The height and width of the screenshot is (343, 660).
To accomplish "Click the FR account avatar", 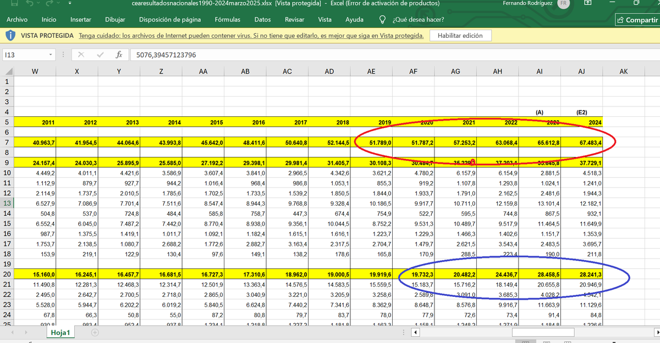I will [x=564, y=4].
